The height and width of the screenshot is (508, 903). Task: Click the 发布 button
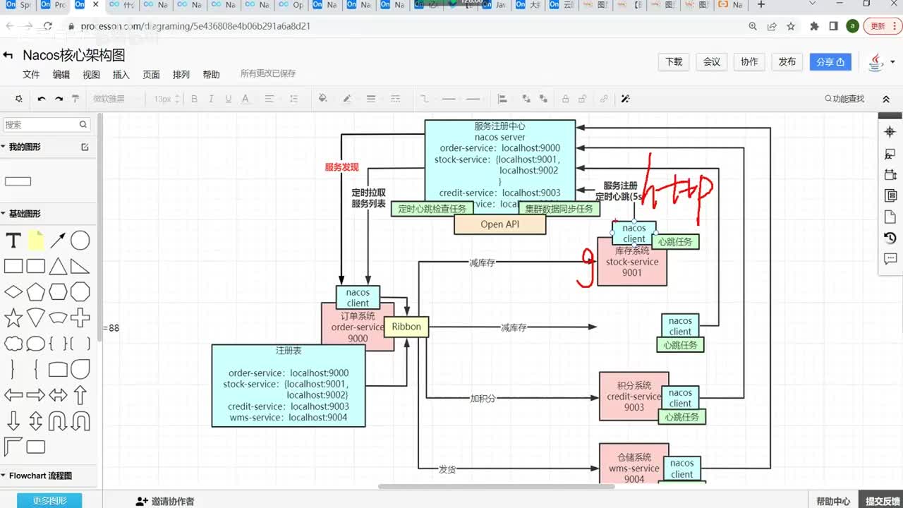pyautogui.click(x=787, y=61)
